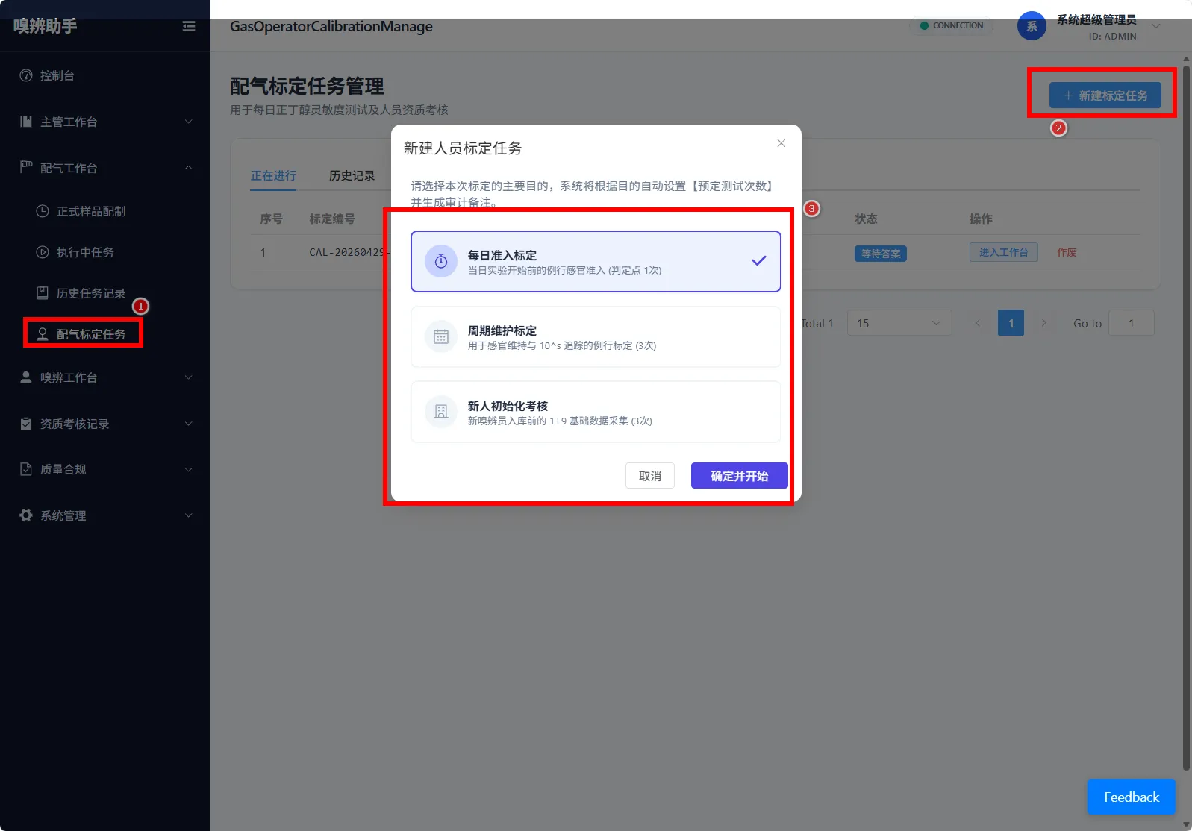Click the 嗅辨助手 app title
Screen dimensions: 1192x831
pos(45,26)
